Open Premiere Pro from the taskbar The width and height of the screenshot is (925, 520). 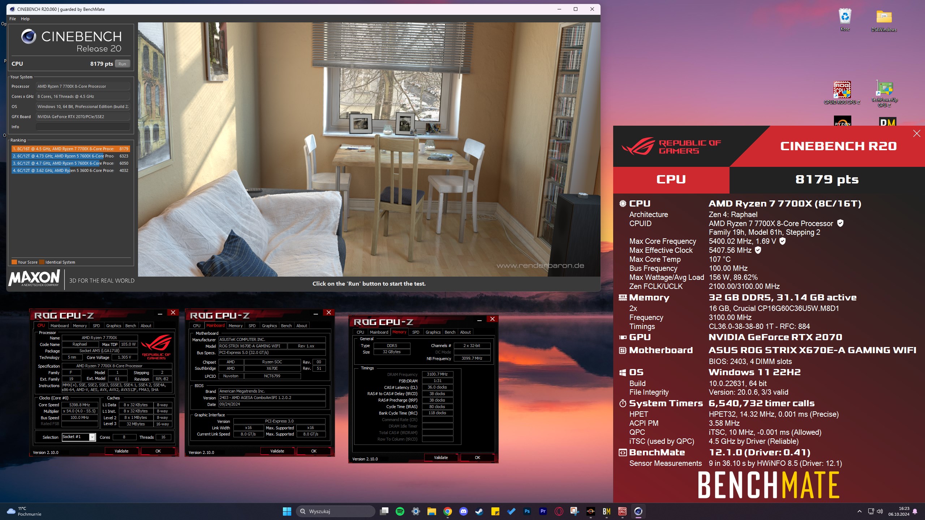pos(543,511)
